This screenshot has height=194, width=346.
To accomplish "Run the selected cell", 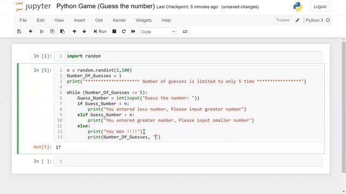I will coord(100,31).
